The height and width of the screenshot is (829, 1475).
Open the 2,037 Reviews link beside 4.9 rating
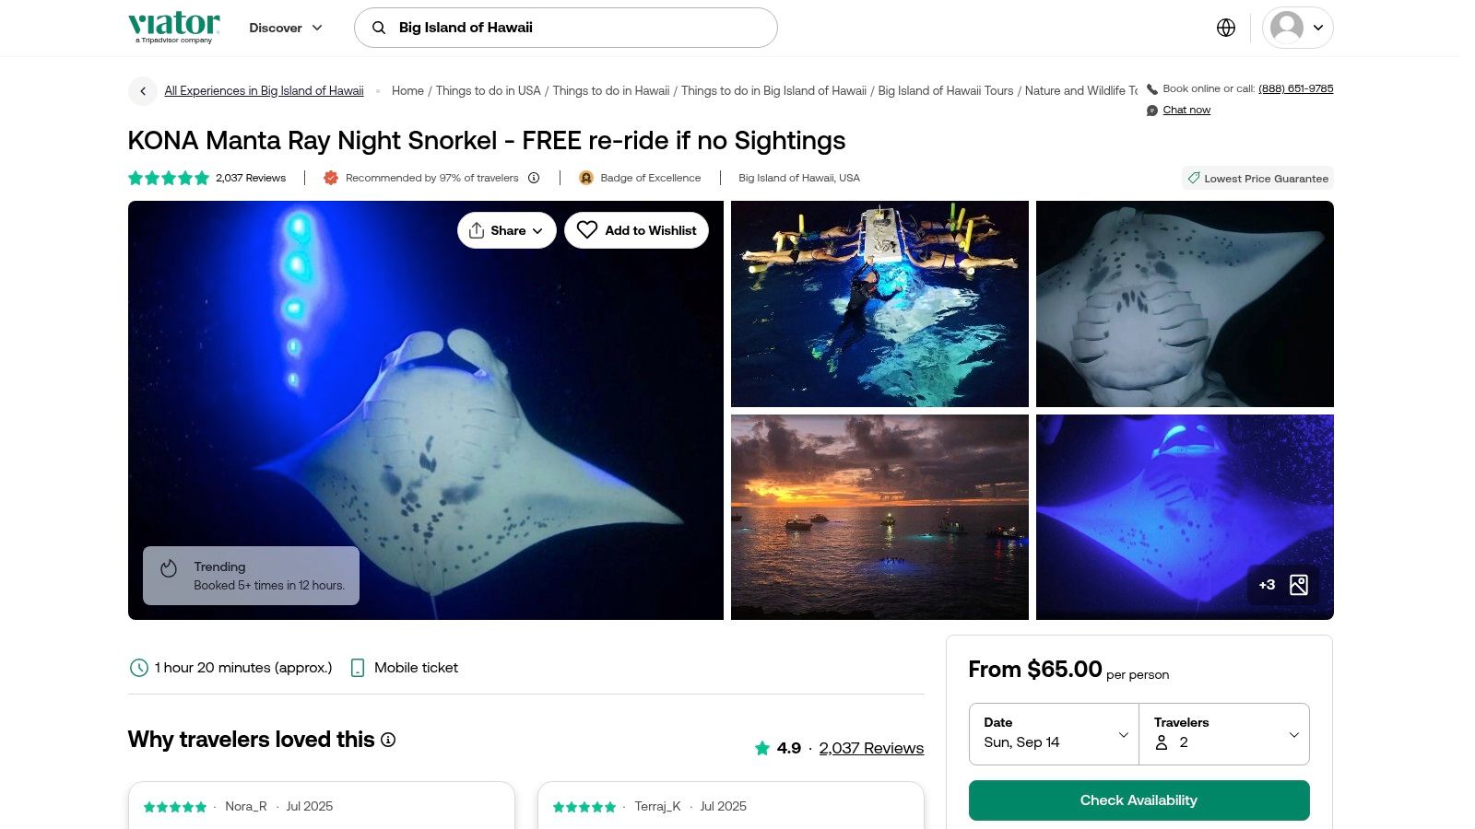tap(871, 748)
